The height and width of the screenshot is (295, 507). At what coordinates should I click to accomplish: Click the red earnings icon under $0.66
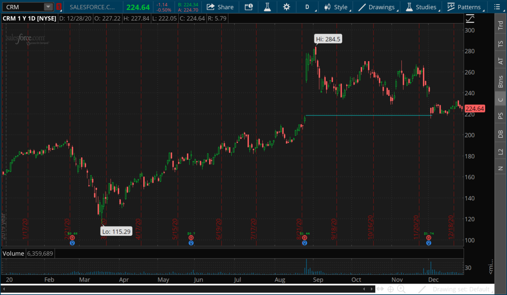pyautogui.click(x=73, y=238)
